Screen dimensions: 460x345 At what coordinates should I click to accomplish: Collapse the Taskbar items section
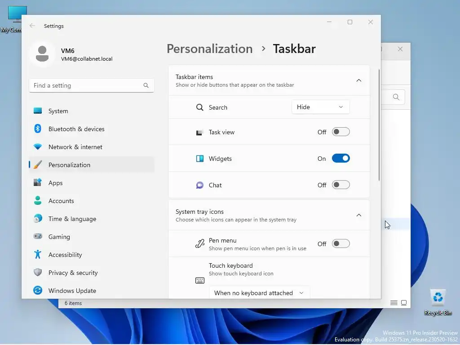[358, 80]
